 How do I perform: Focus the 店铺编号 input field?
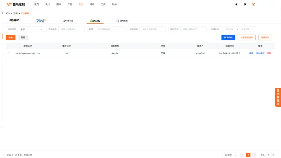(x=71, y=29)
